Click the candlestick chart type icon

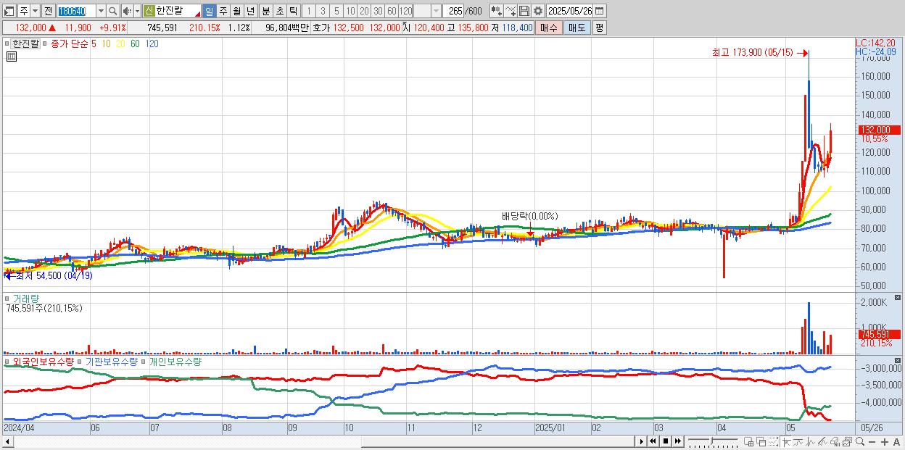pyautogui.click(x=496, y=11)
